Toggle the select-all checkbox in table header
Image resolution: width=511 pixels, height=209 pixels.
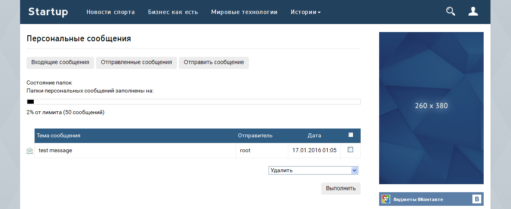coord(351,135)
